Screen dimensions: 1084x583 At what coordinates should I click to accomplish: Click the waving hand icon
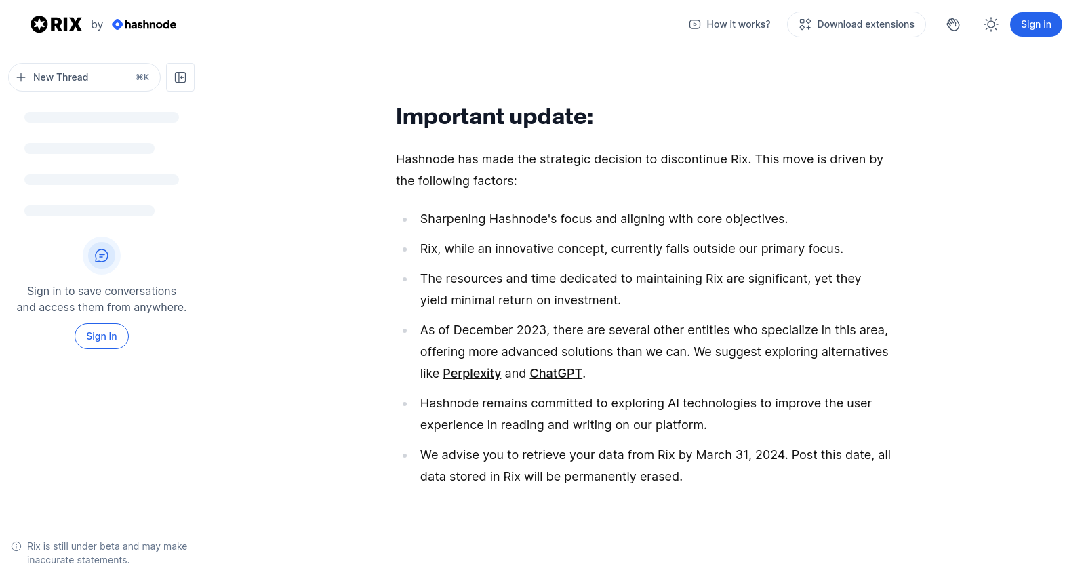pyautogui.click(x=953, y=24)
